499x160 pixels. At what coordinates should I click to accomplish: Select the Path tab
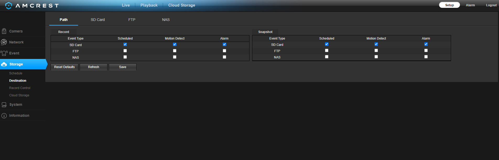click(x=64, y=20)
